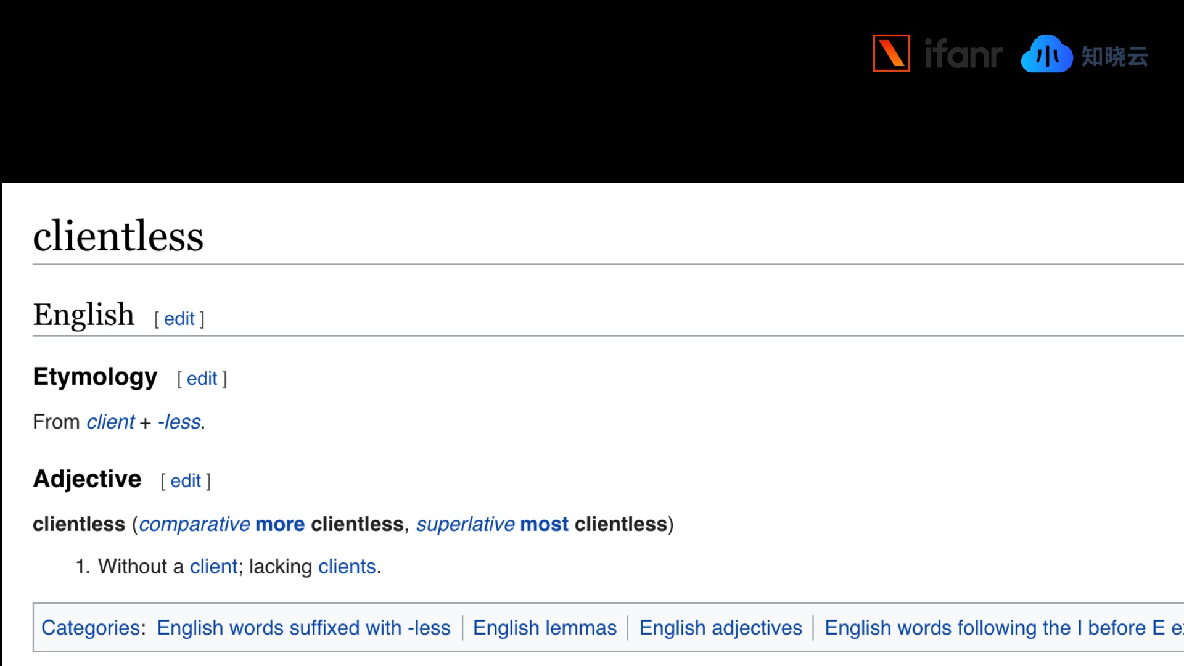
Task: Open the Categories link
Action: (x=91, y=628)
